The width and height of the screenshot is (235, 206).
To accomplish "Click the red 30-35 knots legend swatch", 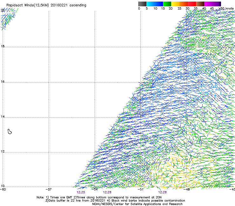I will pos(192,4).
